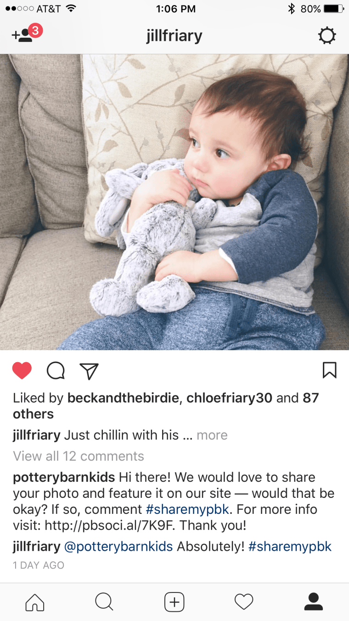Open chloefriary30's profile from likes

(x=230, y=398)
